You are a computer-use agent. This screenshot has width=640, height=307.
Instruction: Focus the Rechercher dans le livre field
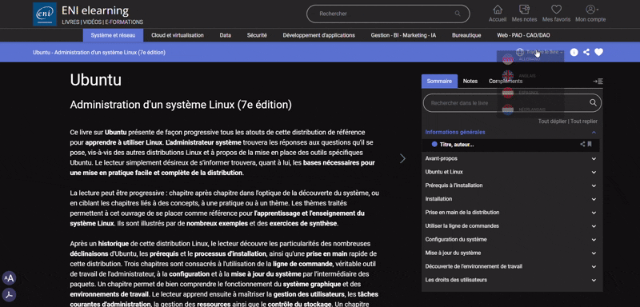pos(512,103)
